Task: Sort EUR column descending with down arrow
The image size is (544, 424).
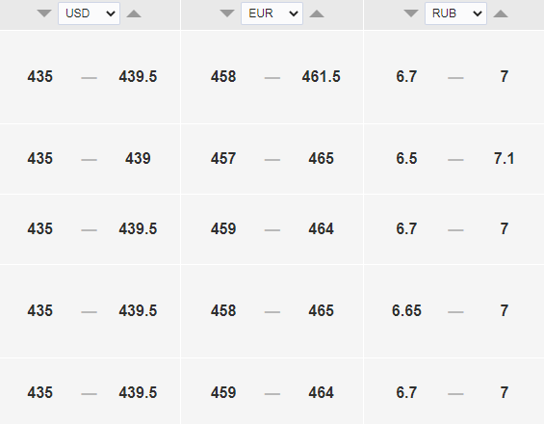Action: click(227, 13)
